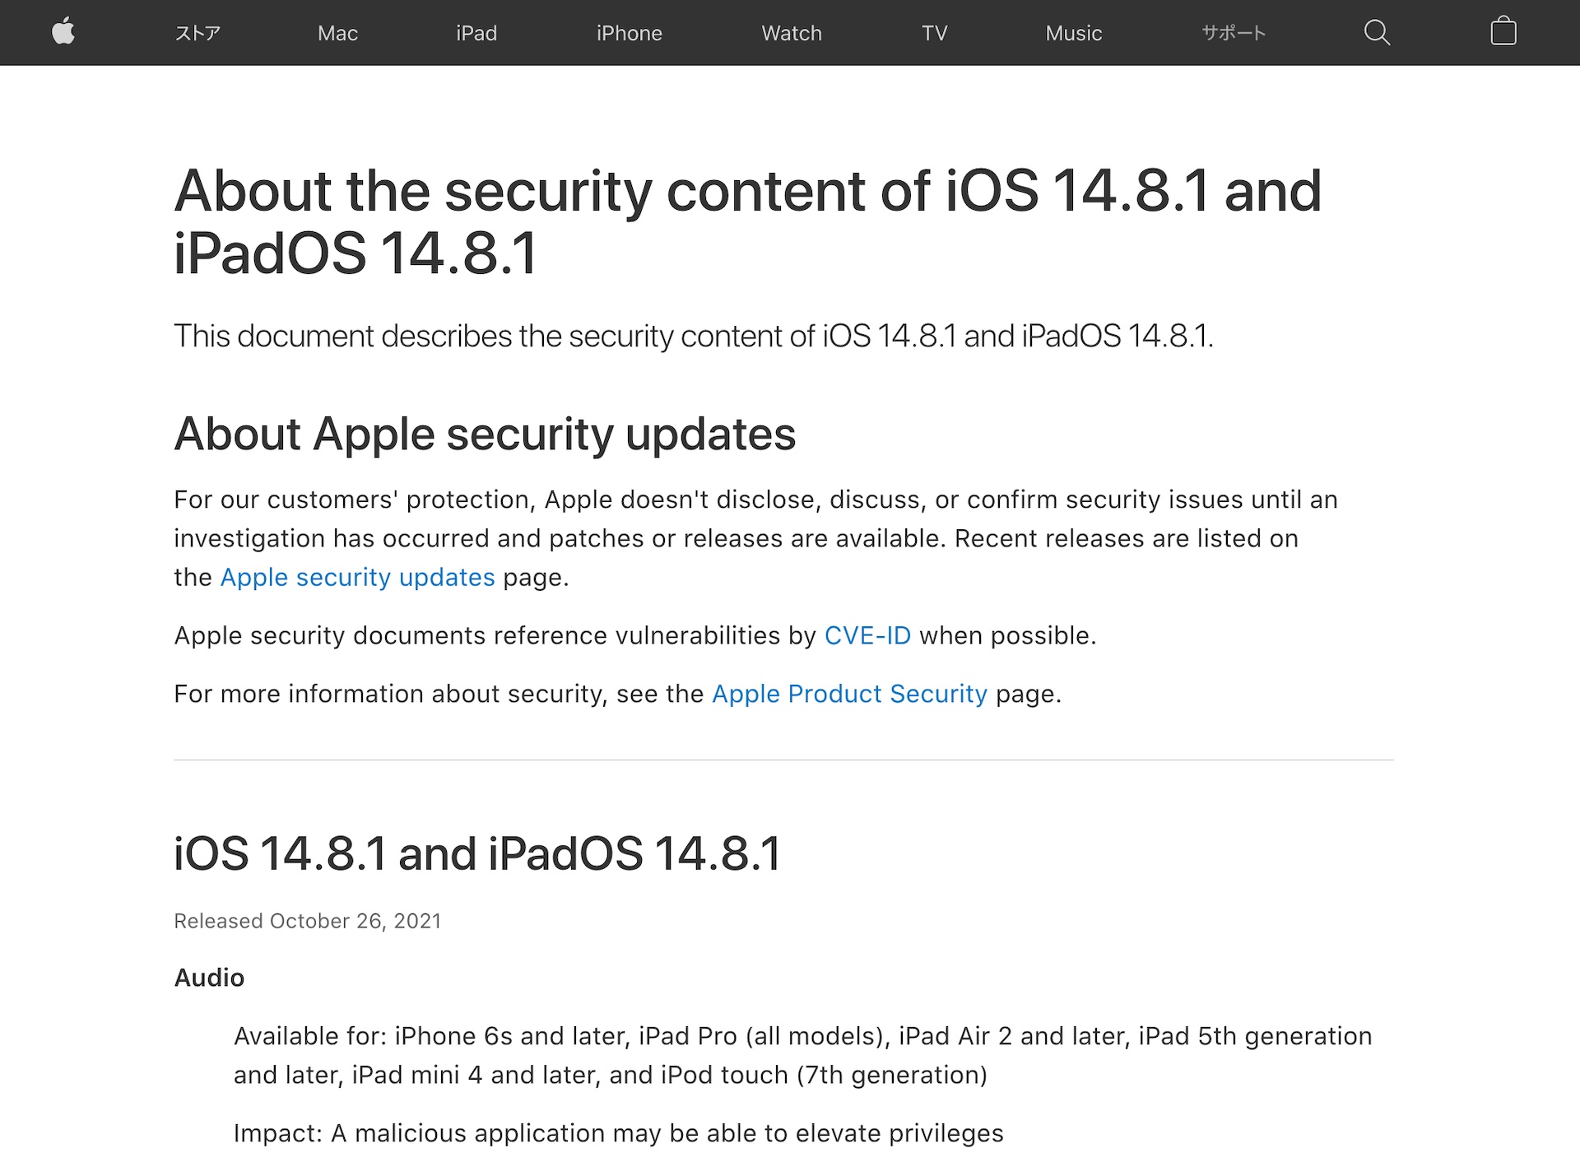1580x1162 pixels.
Task: Click the Audio entry heading
Action: [x=209, y=978]
